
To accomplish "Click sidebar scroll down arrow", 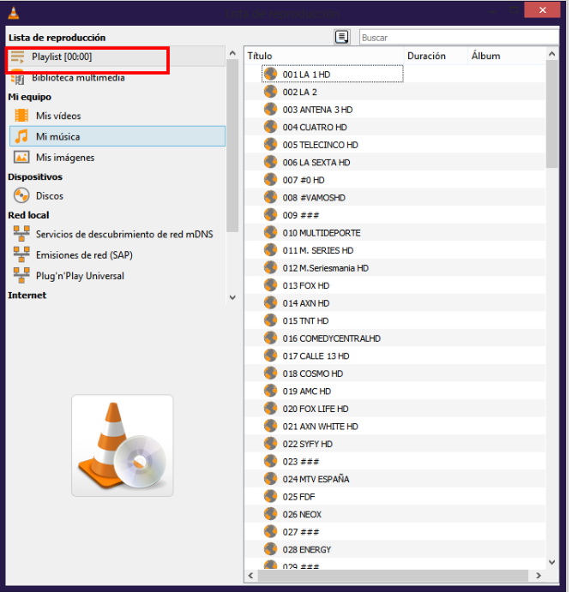I will [x=232, y=297].
